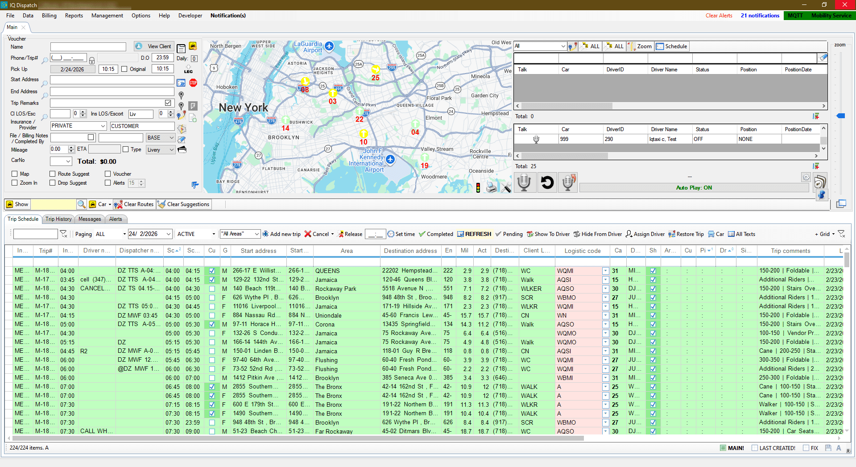Open the View Client button with person icon

pyautogui.click(x=153, y=46)
